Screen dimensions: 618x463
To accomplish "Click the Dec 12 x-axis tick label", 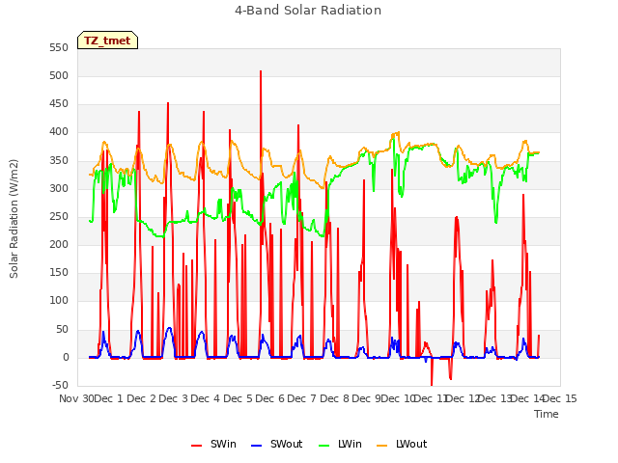I will pos(463,398).
